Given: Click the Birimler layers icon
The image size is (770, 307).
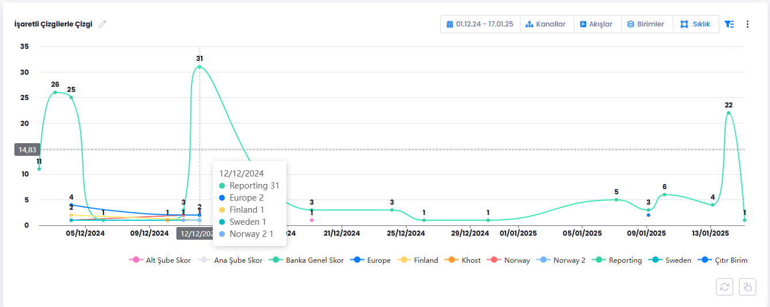Looking at the screenshot, I should 630,24.
